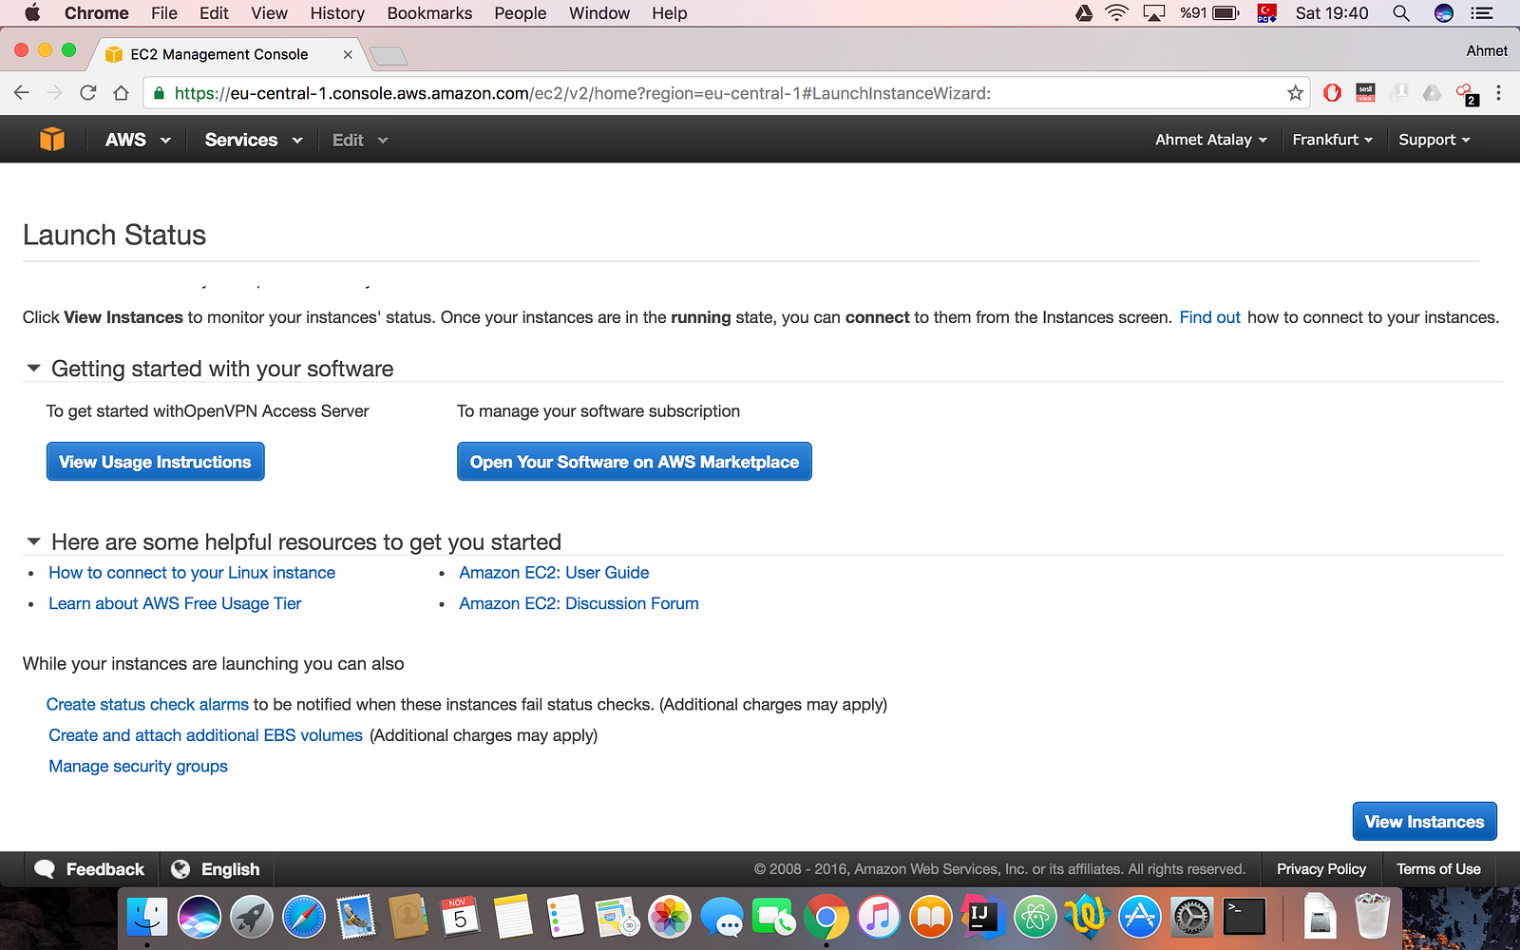
Task: Click the 'Find out' link
Action: [x=1209, y=317]
